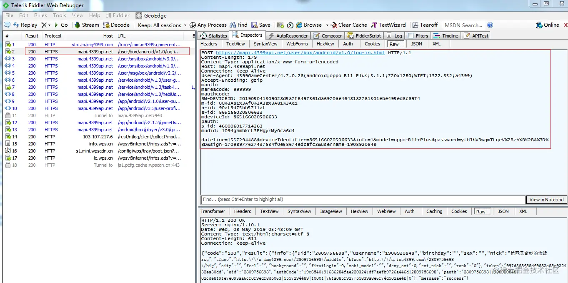Select session 1 stat.m.img4399.com
Screen dimensions: 568x283
[x=99, y=45]
